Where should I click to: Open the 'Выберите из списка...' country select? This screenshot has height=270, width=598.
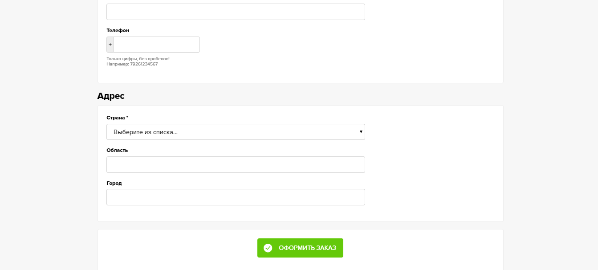(x=236, y=132)
